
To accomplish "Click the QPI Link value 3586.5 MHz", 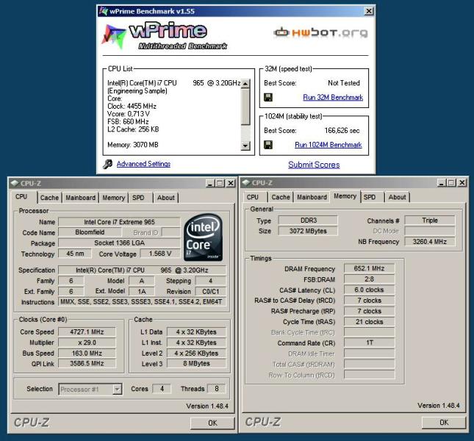I will (x=87, y=363).
